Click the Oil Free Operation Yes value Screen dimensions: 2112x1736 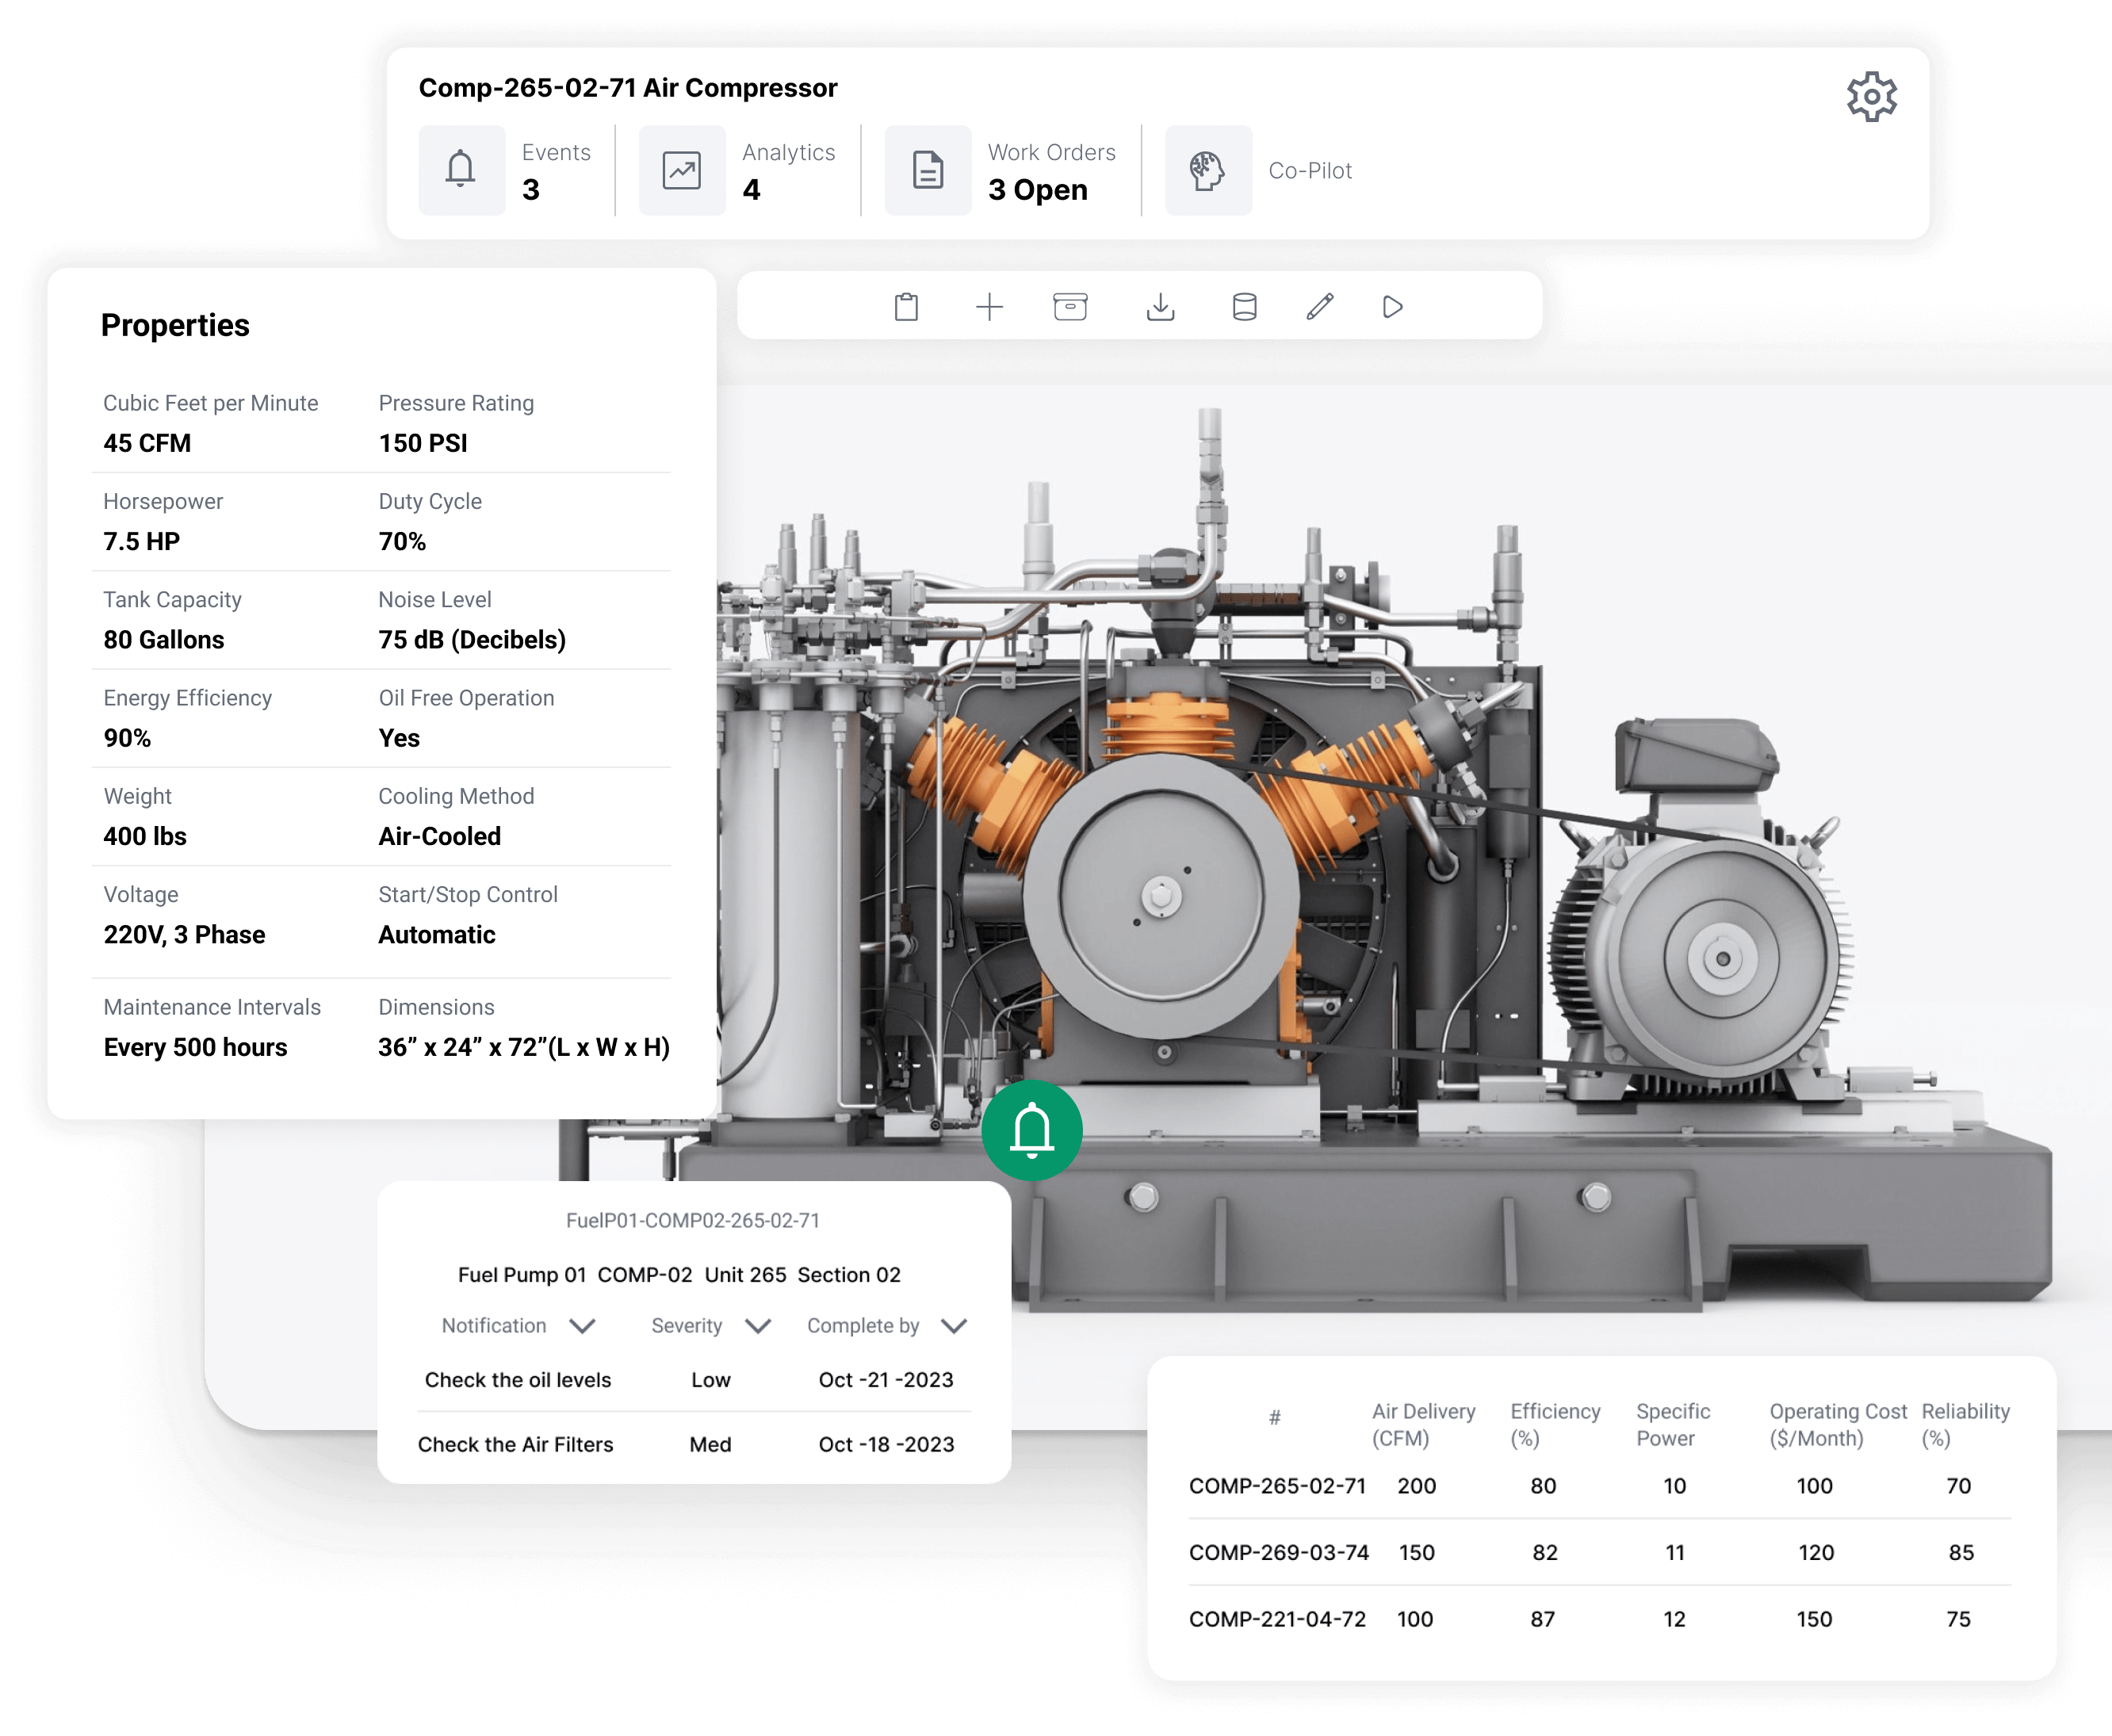399,738
